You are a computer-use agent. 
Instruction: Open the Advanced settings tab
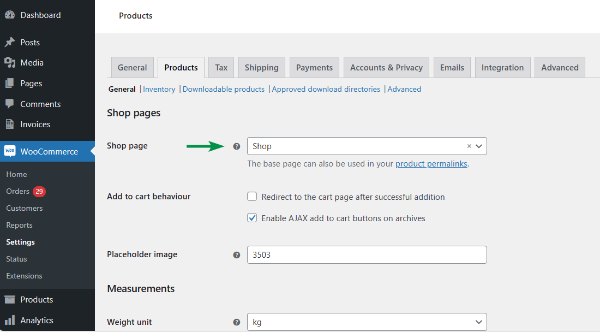560,67
